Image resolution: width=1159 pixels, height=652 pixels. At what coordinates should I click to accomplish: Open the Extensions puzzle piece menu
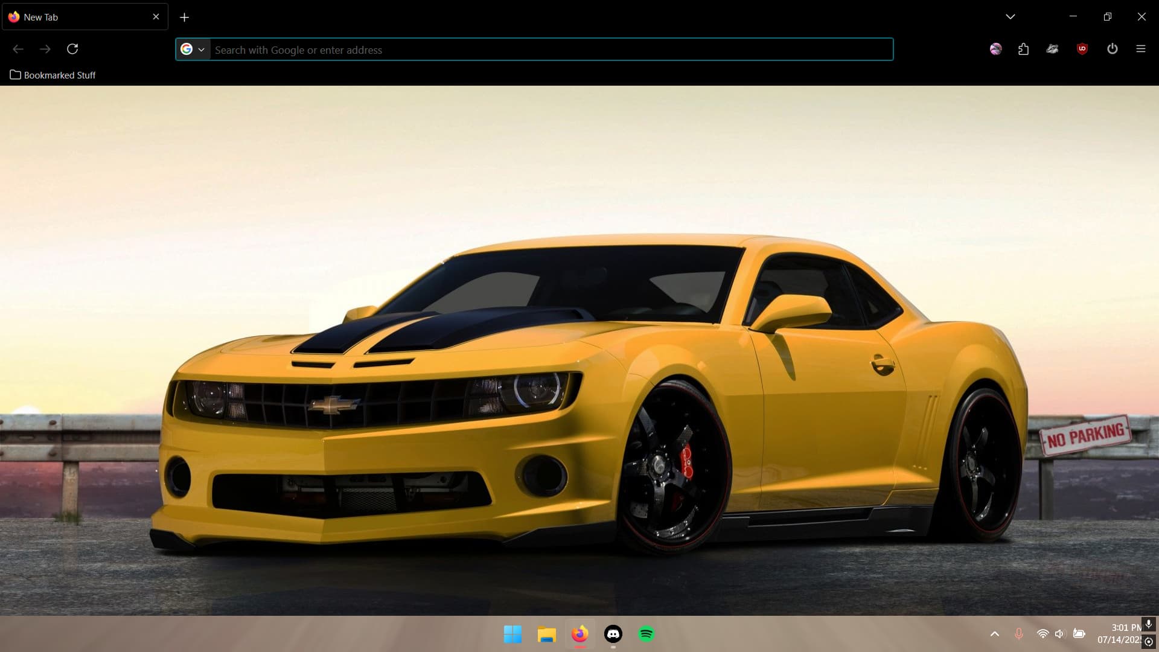click(x=1024, y=49)
